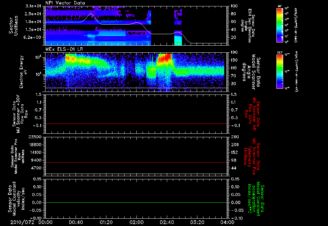The image size is (328, 226).
Task: Click the "Electron Energy eV" axis title
Action: (23, 72)
